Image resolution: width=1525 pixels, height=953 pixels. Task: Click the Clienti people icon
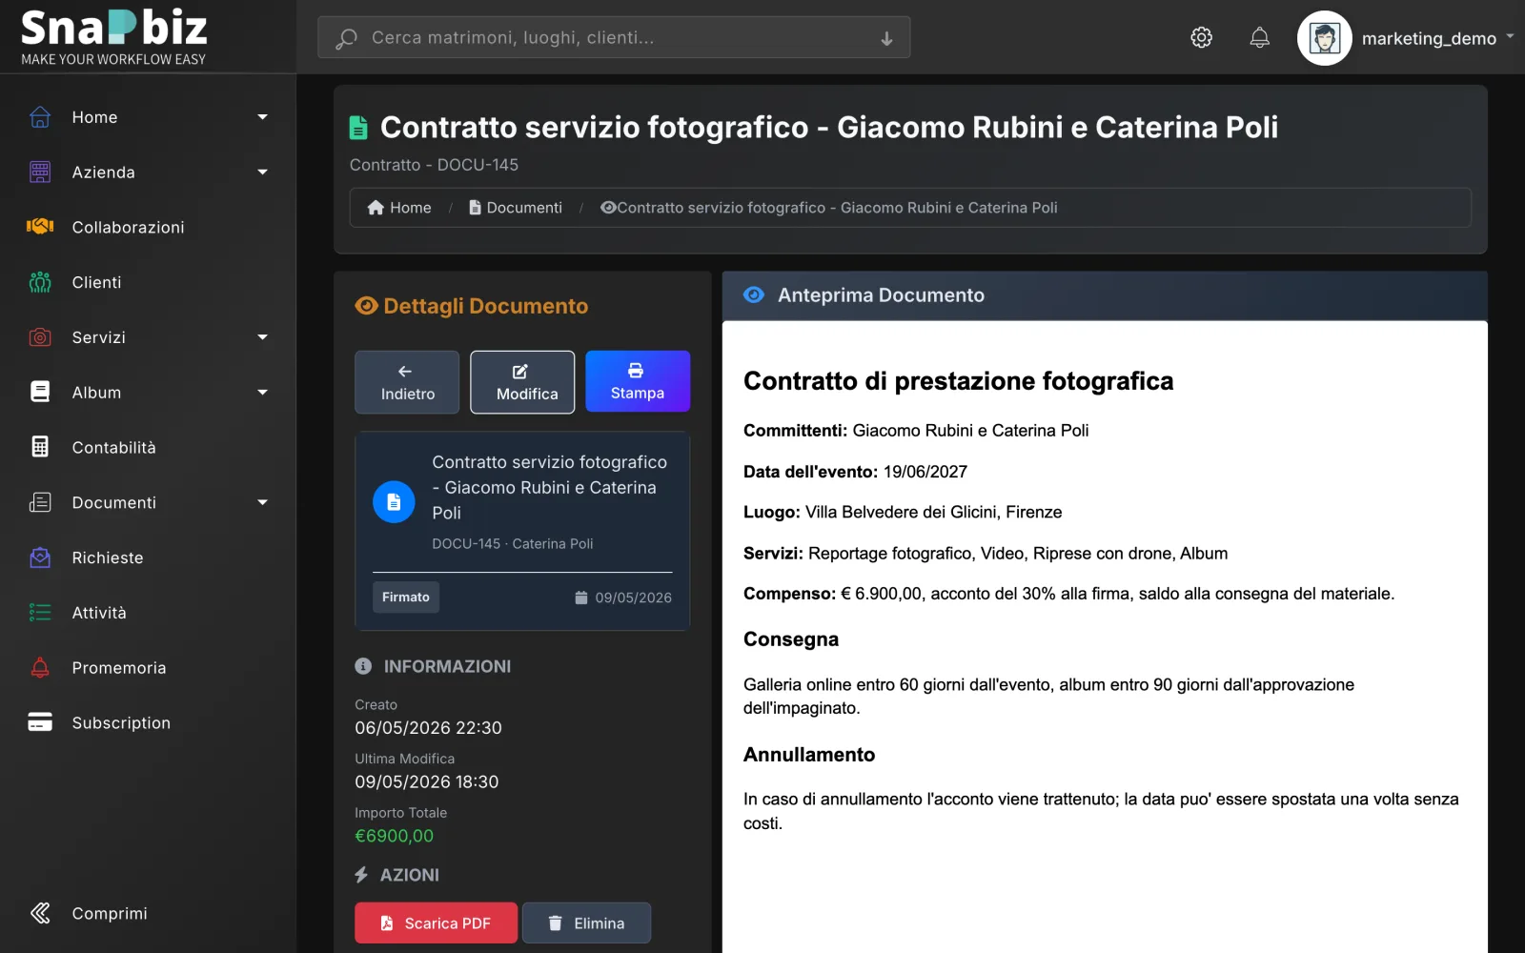coord(40,282)
